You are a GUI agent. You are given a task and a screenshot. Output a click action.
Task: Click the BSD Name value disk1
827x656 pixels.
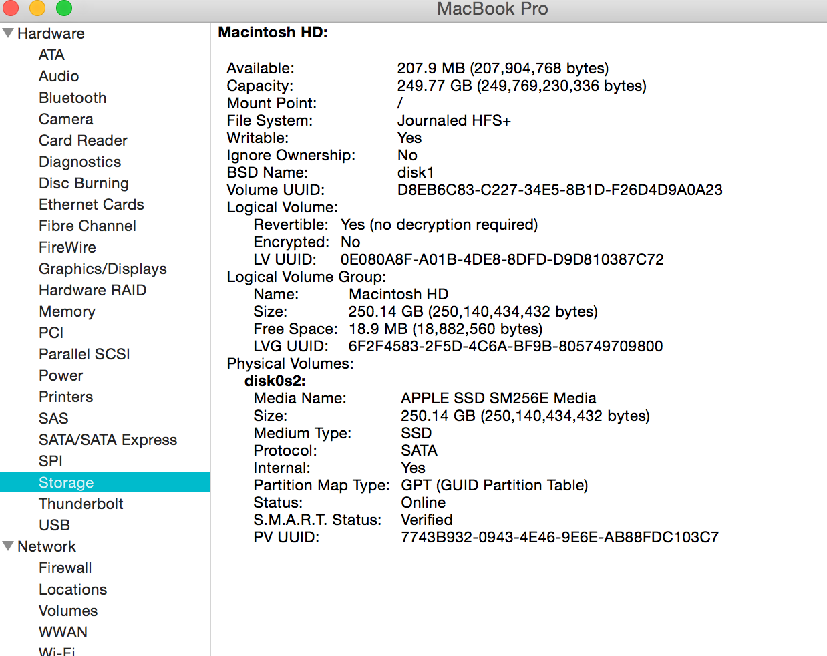416,172
